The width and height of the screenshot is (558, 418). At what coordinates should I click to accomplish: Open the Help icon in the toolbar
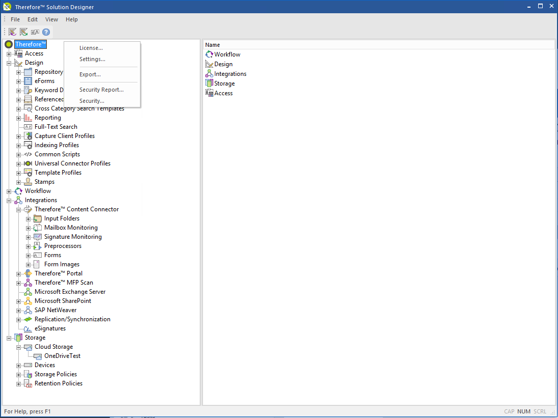[x=46, y=32]
